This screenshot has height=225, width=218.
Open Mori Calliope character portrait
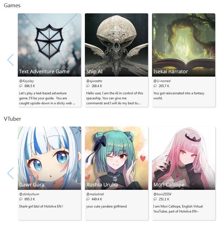184,158
